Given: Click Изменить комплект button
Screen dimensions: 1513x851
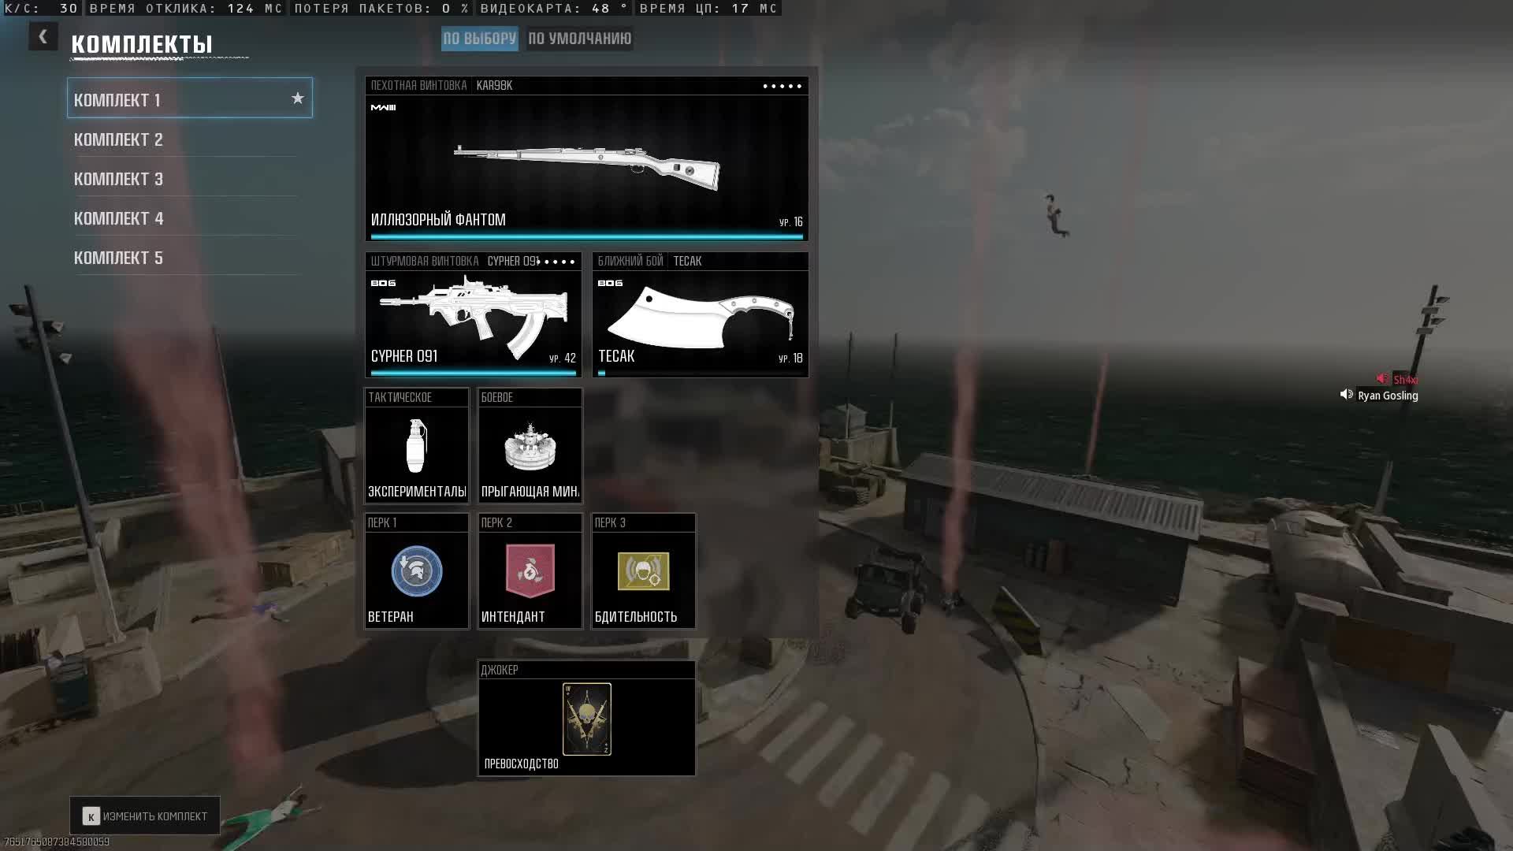Looking at the screenshot, I should point(145,816).
